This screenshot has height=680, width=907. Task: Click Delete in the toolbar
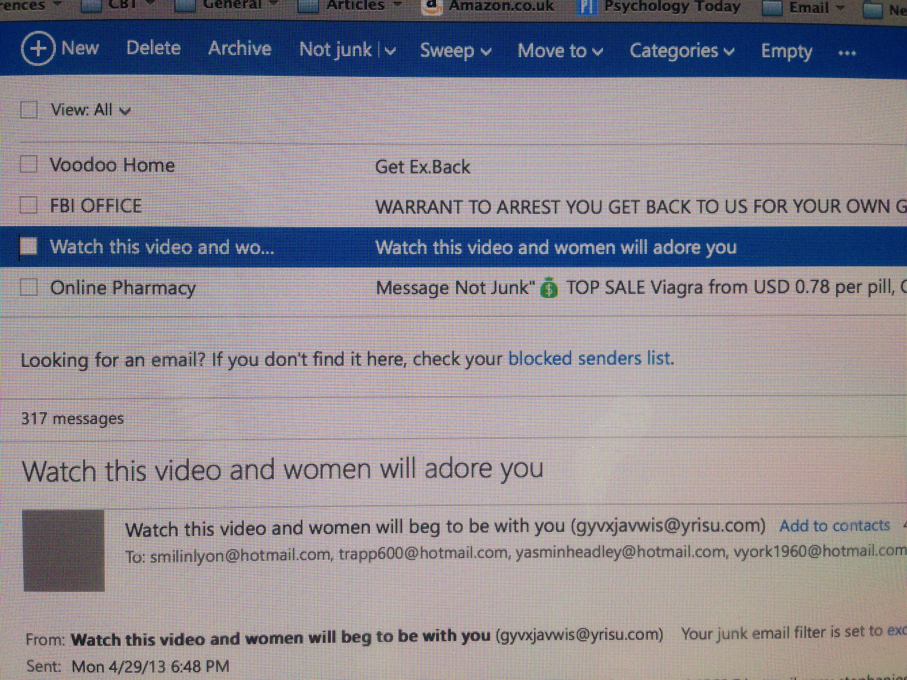tap(153, 48)
